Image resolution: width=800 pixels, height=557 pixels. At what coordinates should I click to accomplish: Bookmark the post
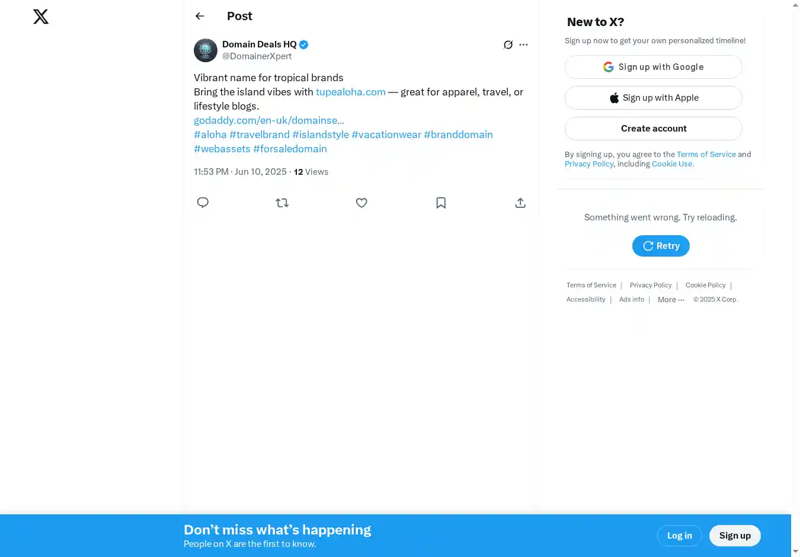pyautogui.click(x=441, y=203)
